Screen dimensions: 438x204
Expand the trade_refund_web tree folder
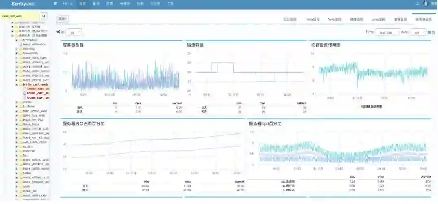[x=17, y=160]
